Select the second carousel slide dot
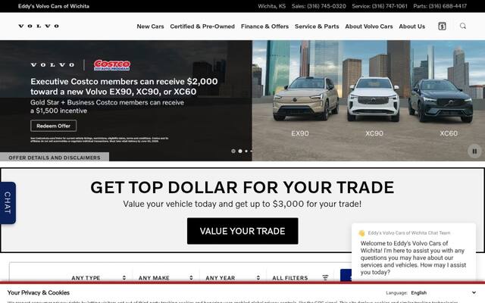Screen dimensions: 485x303 point(240,151)
